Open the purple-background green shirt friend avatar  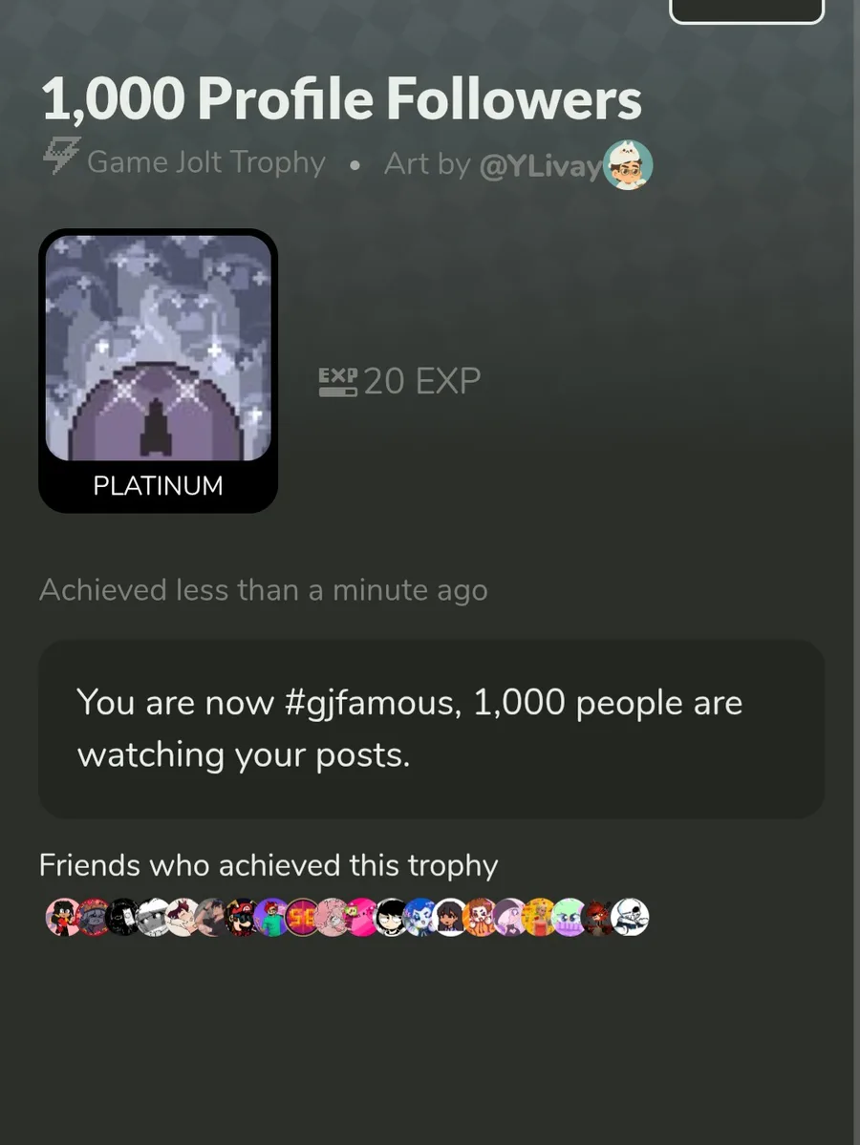271,917
